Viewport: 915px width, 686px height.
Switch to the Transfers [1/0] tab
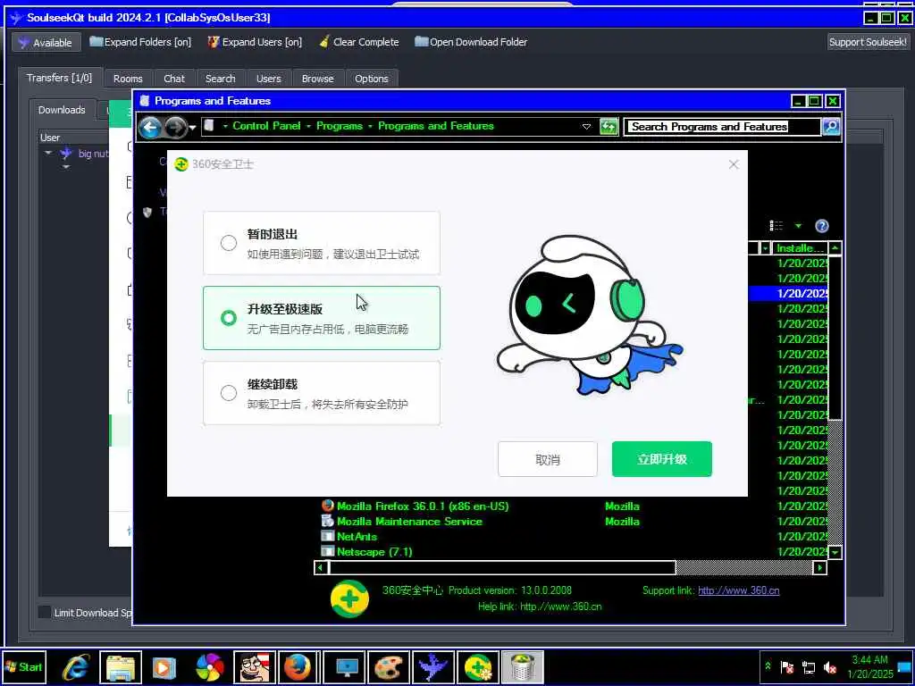[x=60, y=78]
